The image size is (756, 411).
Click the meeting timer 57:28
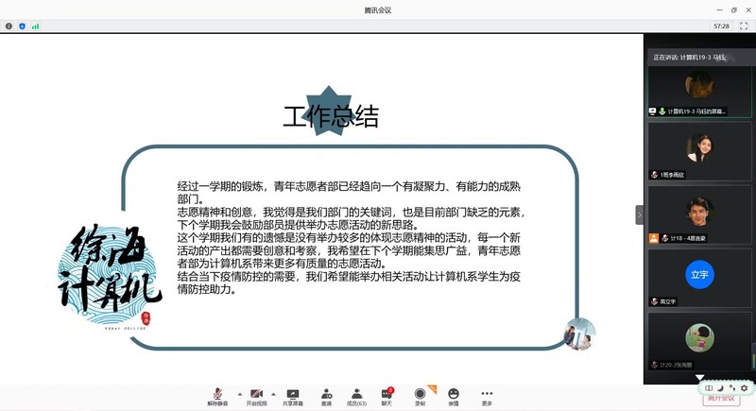(x=721, y=26)
